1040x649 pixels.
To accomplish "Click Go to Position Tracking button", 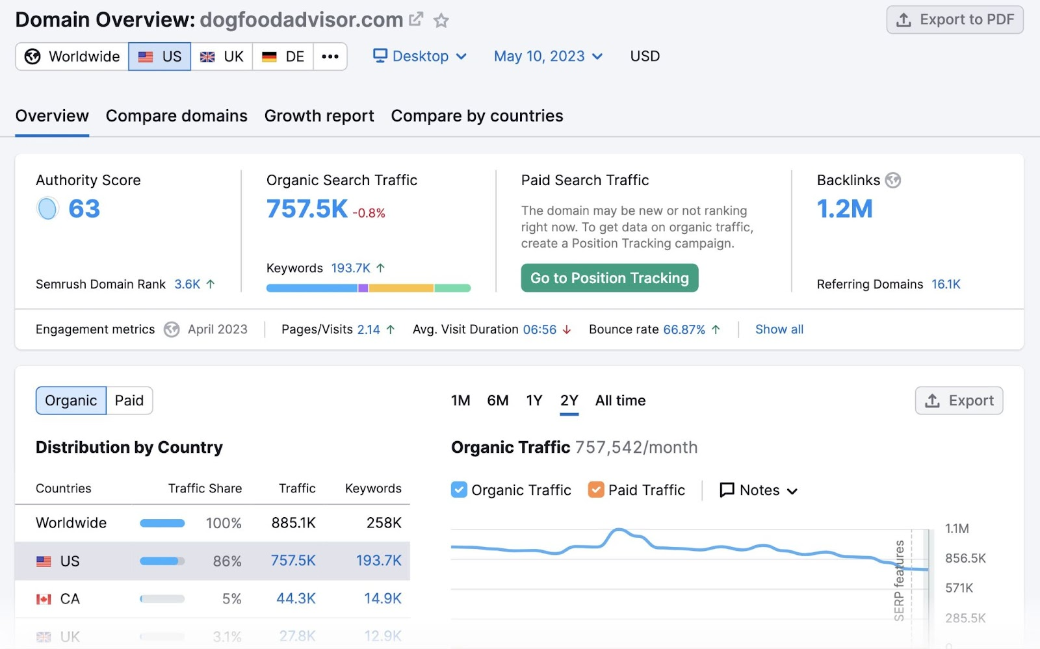I will [x=610, y=278].
